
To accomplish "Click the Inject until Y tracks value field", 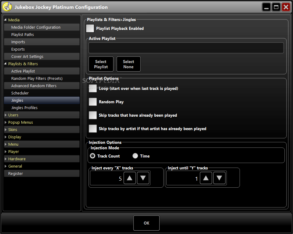I will point(183,178).
